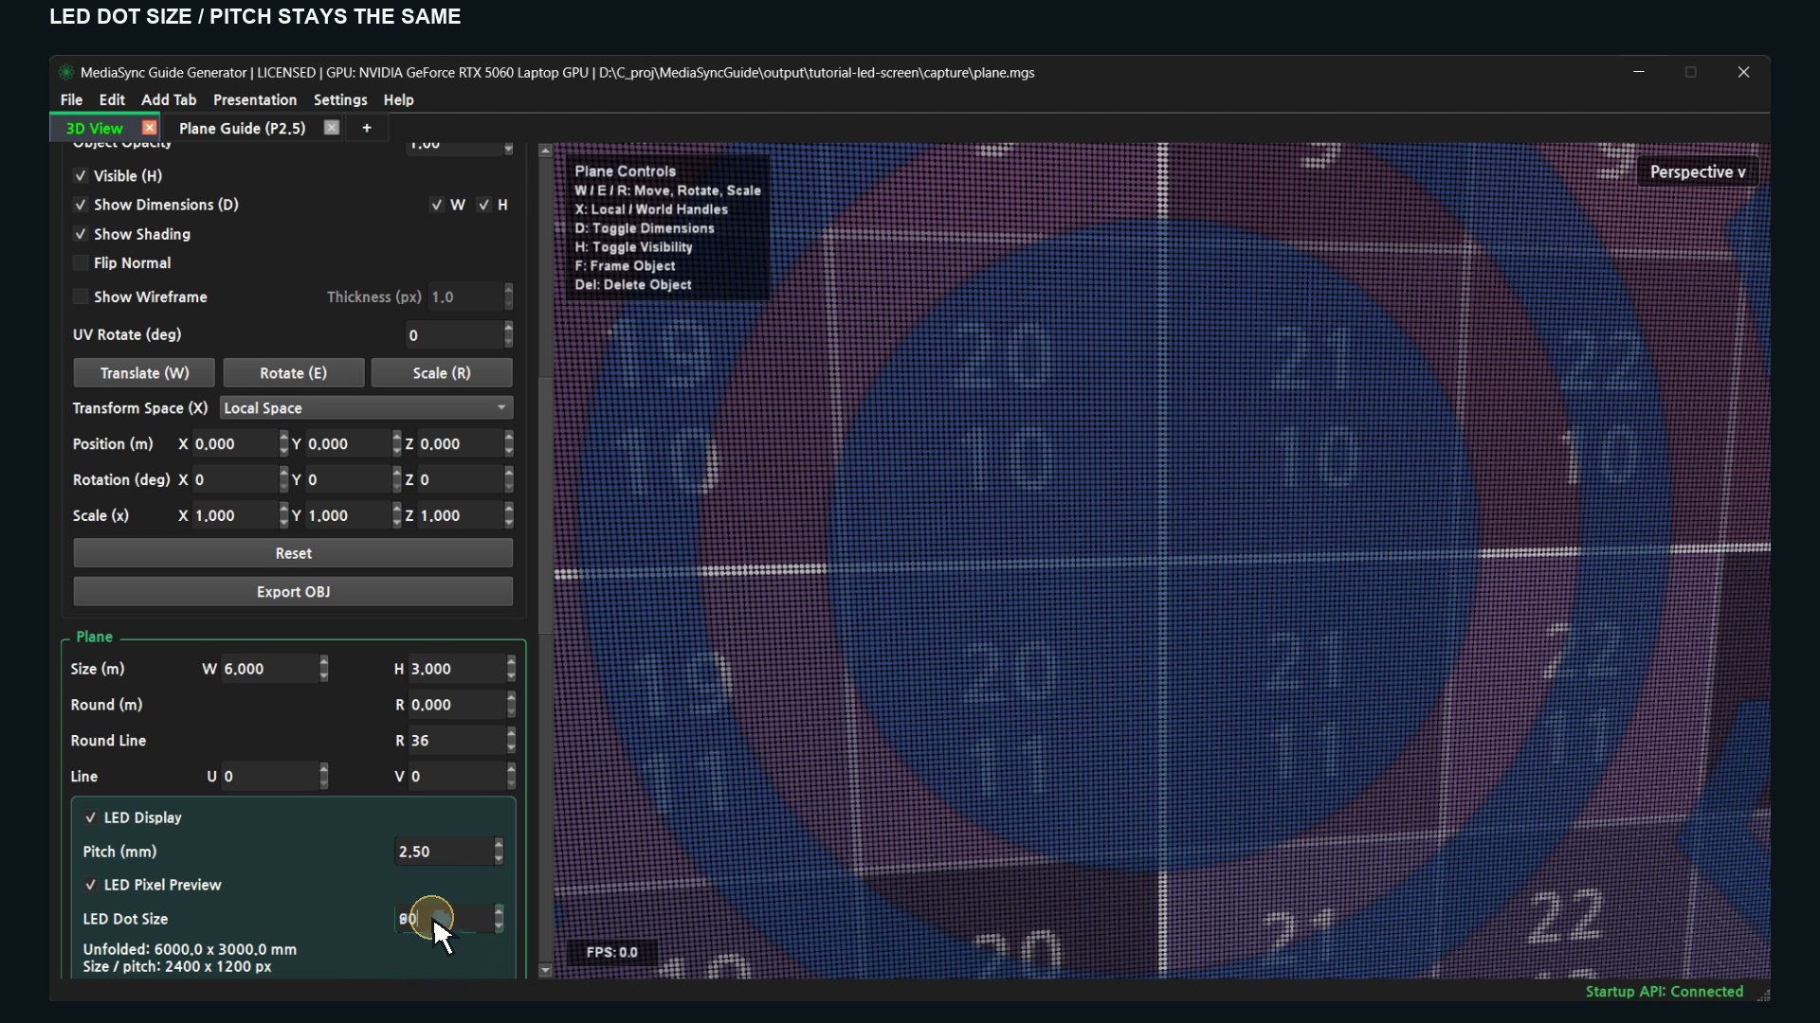Click the LED Dot Size stepper arrows
This screenshot has width=1820, height=1023.
tap(499, 919)
